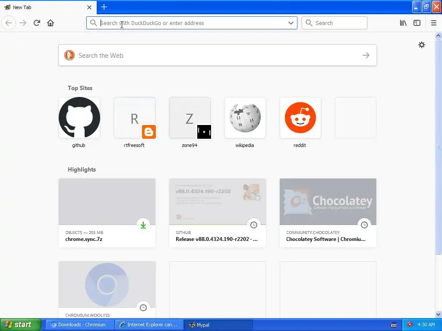The height and width of the screenshot is (331, 442).
Task: Open the reddit top site tile
Action: coord(300,118)
